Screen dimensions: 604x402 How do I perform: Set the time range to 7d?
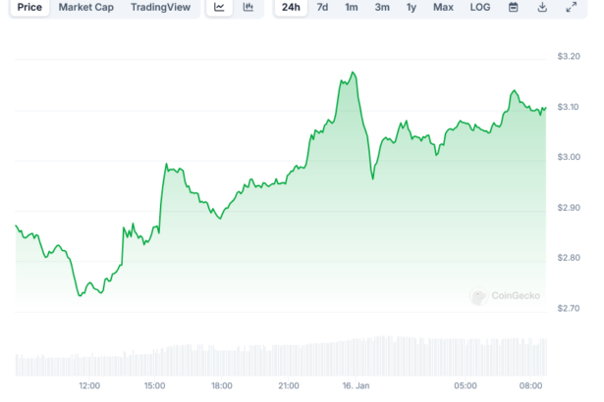coord(322,8)
